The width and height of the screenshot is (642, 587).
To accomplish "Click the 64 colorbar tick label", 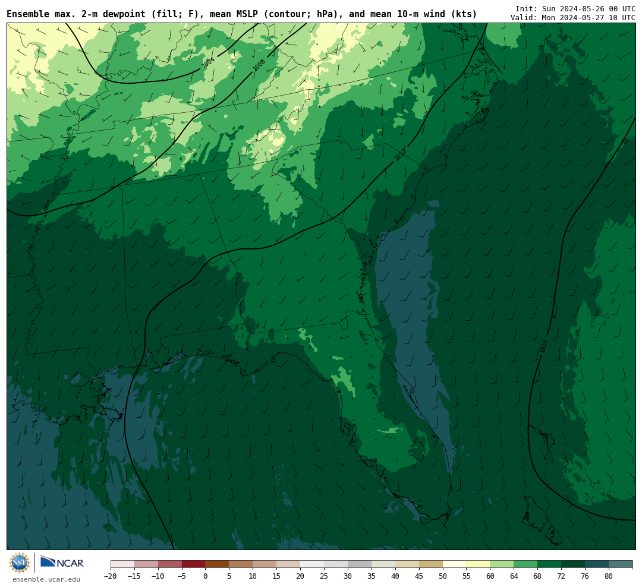I will (x=514, y=576).
